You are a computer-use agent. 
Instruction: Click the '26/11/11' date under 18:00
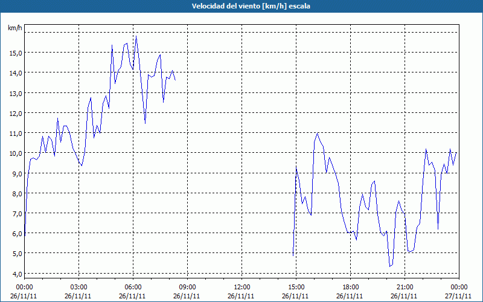[350, 296]
